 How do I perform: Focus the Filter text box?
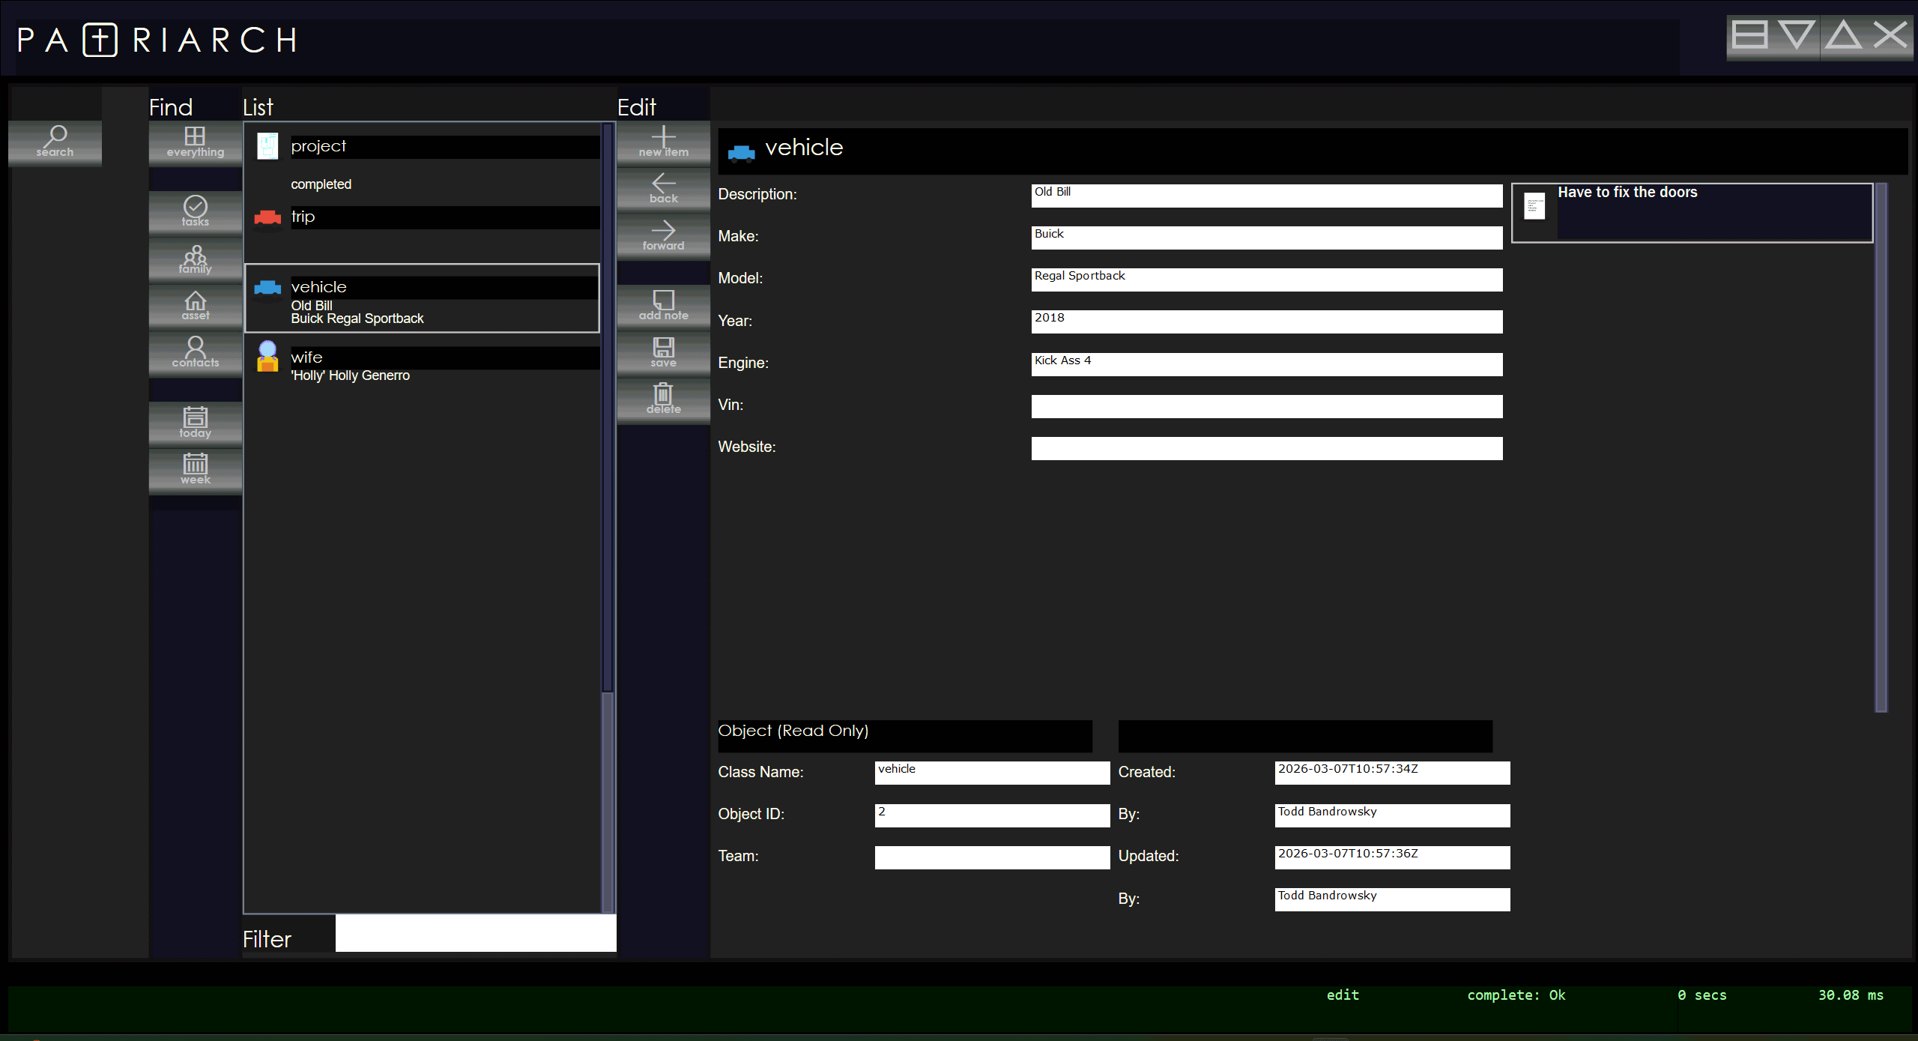click(x=475, y=934)
